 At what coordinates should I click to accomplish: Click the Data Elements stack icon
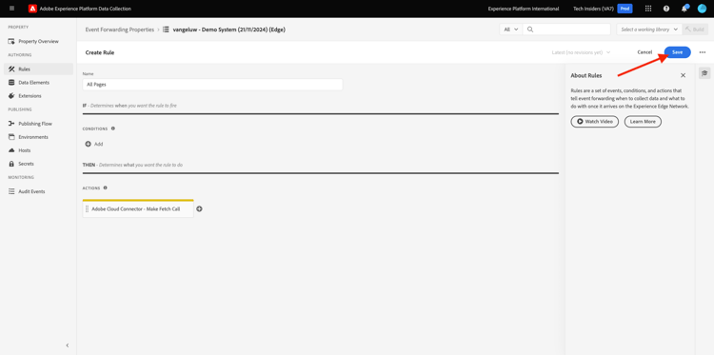pos(11,83)
